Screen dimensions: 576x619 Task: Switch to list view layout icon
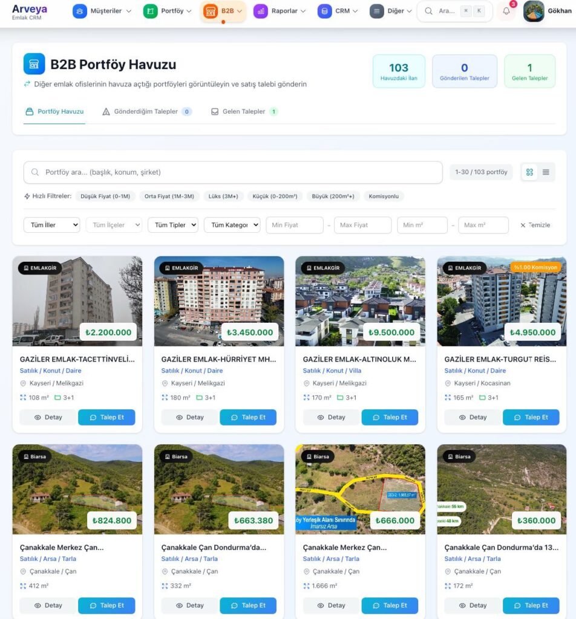(x=546, y=172)
